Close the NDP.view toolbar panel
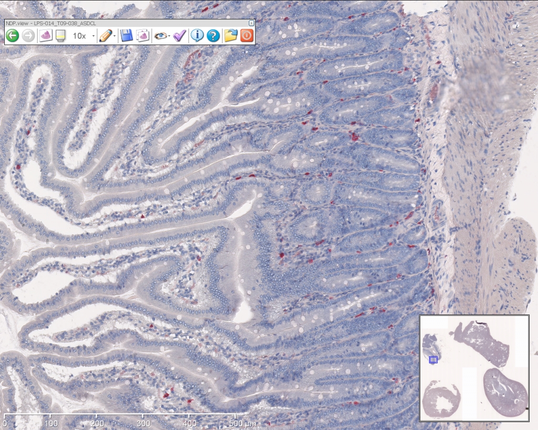Image resolution: width=538 pixels, height=430 pixels. point(251,23)
